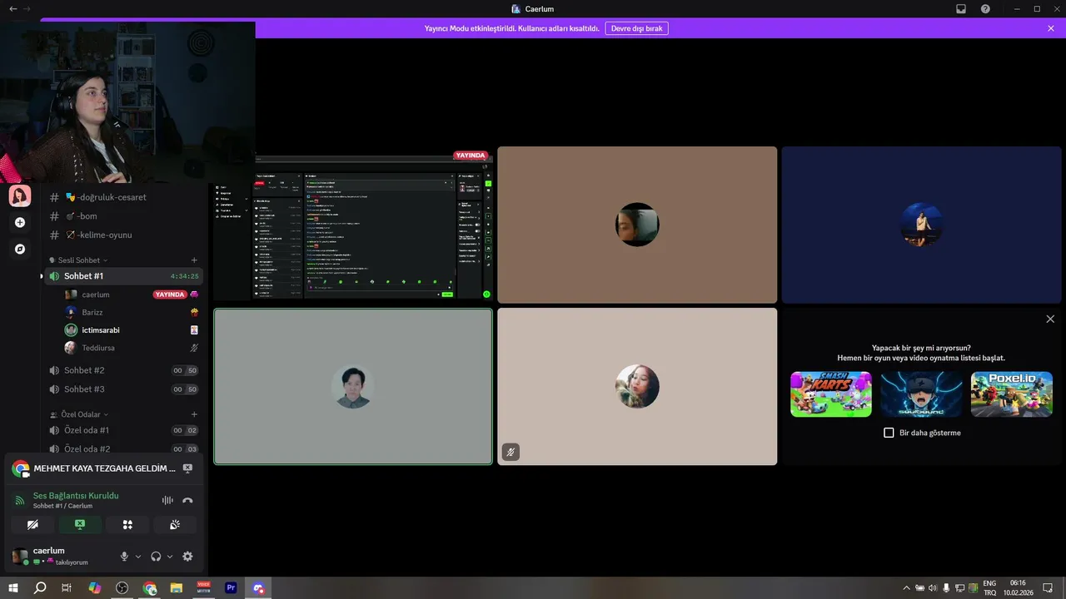Add a server with the plus icon
The height and width of the screenshot is (599, 1066).
click(20, 222)
